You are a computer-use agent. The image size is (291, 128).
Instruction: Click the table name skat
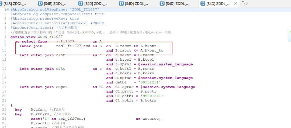point(61,55)
